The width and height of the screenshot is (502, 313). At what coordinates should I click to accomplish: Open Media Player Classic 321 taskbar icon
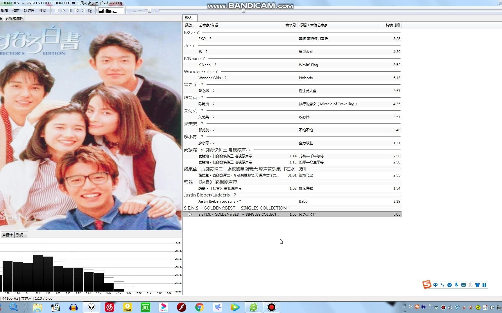[55, 307]
